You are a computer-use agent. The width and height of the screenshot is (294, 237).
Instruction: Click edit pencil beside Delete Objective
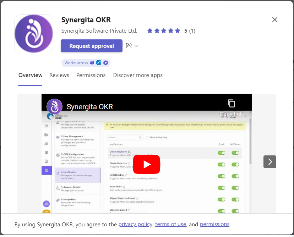tap(129, 163)
